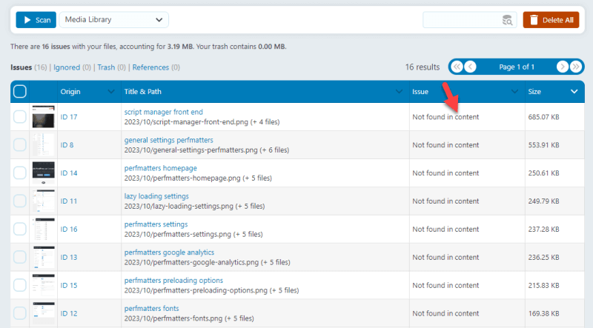Image resolution: width=593 pixels, height=328 pixels.
Task: Open thumbnail of perfmatters fonts
Action: tap(44, 313)
